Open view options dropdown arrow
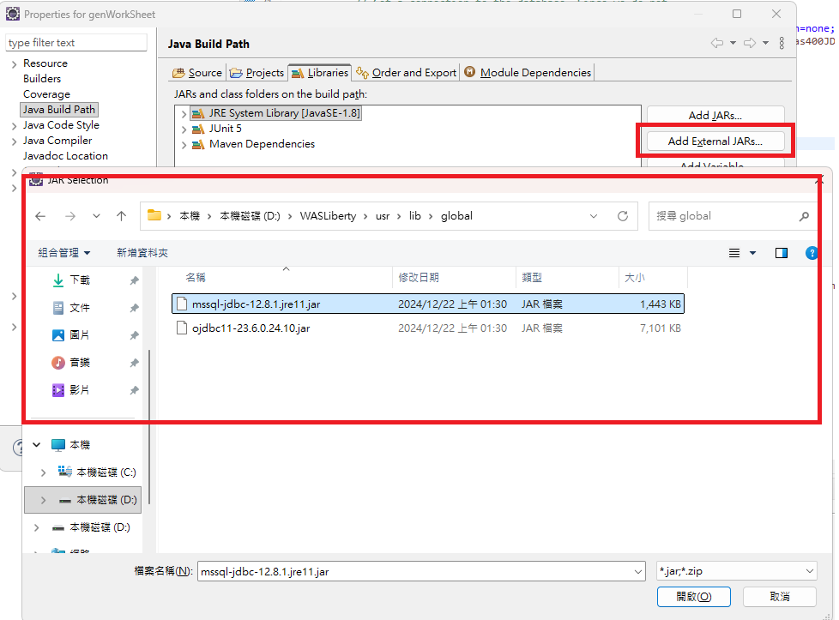The width and height of the screenshot is (839, 620). (x=753, y=252)
